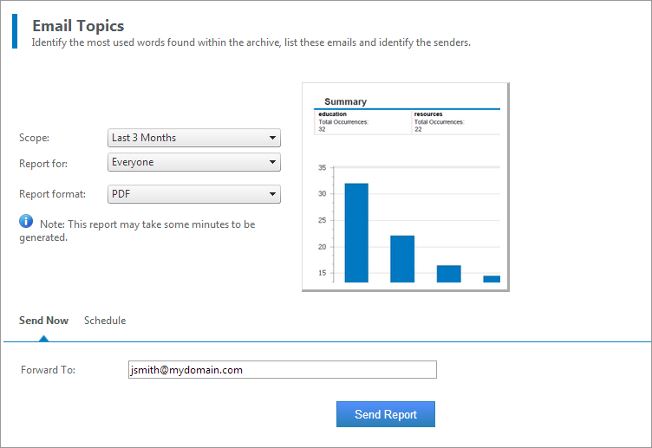Click the Email Topics heading
The width and height of the screenshot is (652, 448).
pos(78,26)
